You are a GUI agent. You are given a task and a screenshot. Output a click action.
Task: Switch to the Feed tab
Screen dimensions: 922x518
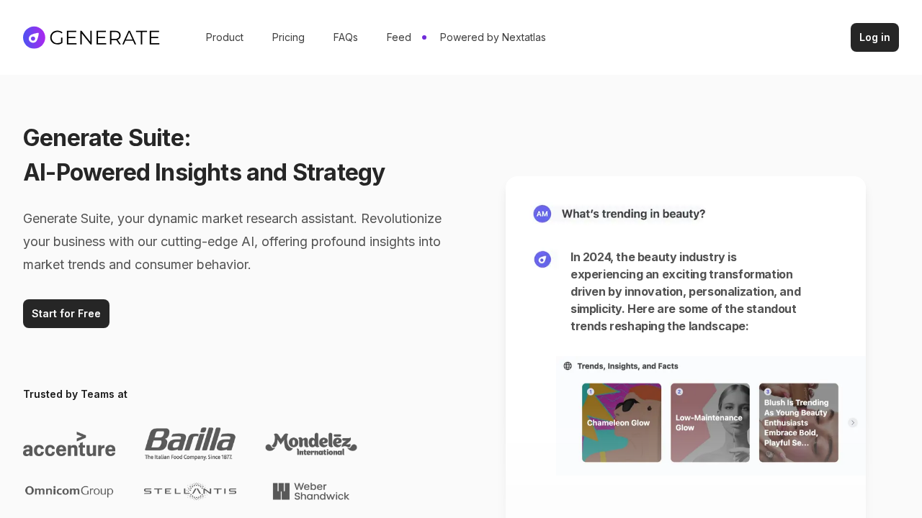[x=398, y=37]
